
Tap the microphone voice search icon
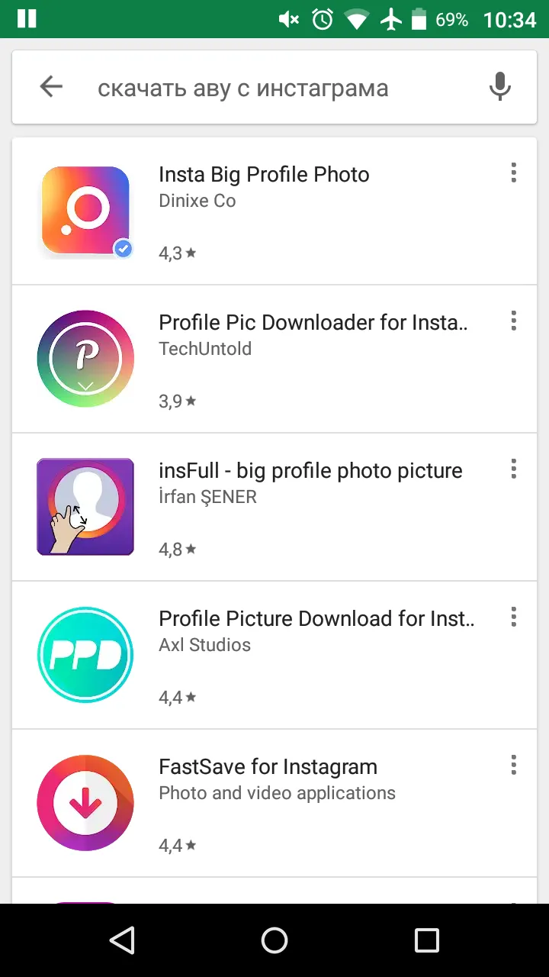[x=499, y=88]
